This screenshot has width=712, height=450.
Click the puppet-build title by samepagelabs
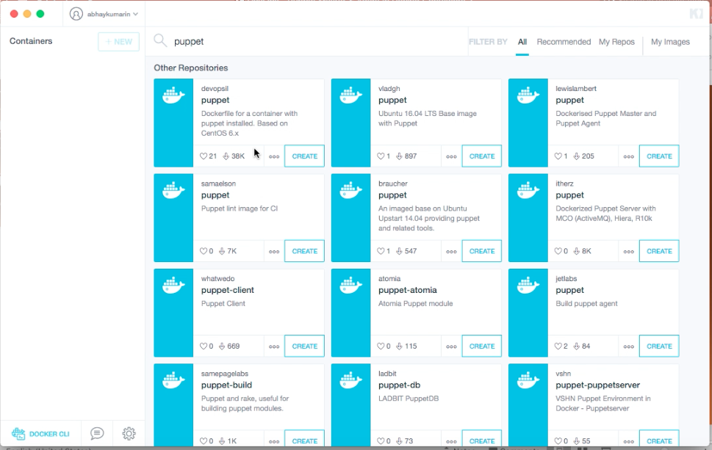coord(226,385)
